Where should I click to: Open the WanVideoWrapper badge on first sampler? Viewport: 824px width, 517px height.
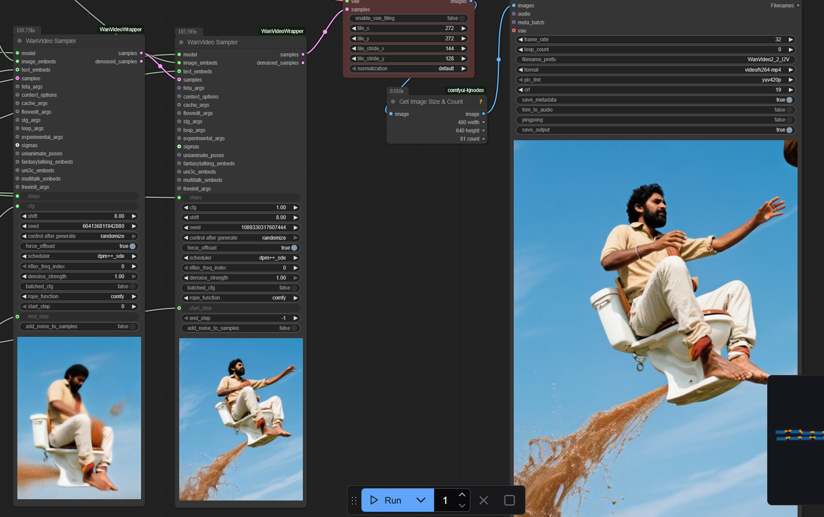[x=121, y=30]
